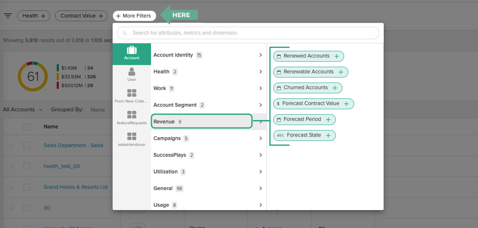Select the From New Collection category

click(132, 96)
